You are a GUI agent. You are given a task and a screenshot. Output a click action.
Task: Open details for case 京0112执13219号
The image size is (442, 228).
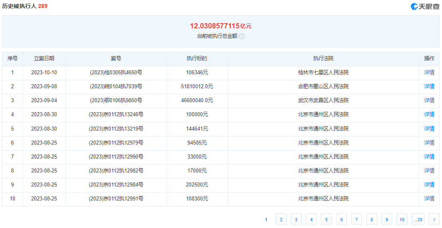coord(429,129)
